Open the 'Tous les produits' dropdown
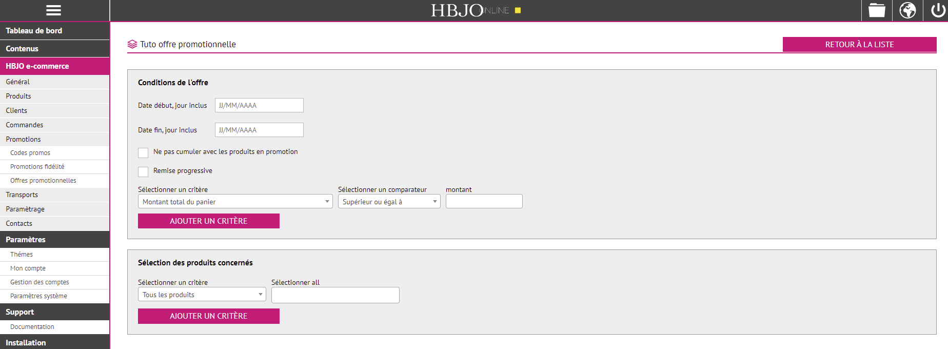This screenshot has width=948, height=349. (202, 295)
